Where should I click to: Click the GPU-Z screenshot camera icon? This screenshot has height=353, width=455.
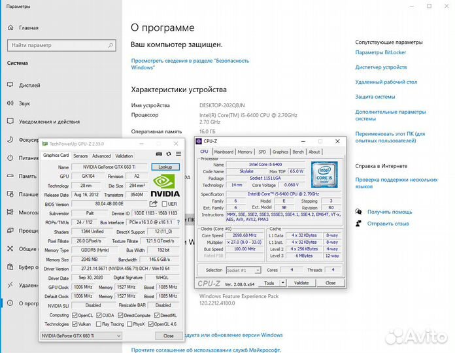(x=159, y=155)
